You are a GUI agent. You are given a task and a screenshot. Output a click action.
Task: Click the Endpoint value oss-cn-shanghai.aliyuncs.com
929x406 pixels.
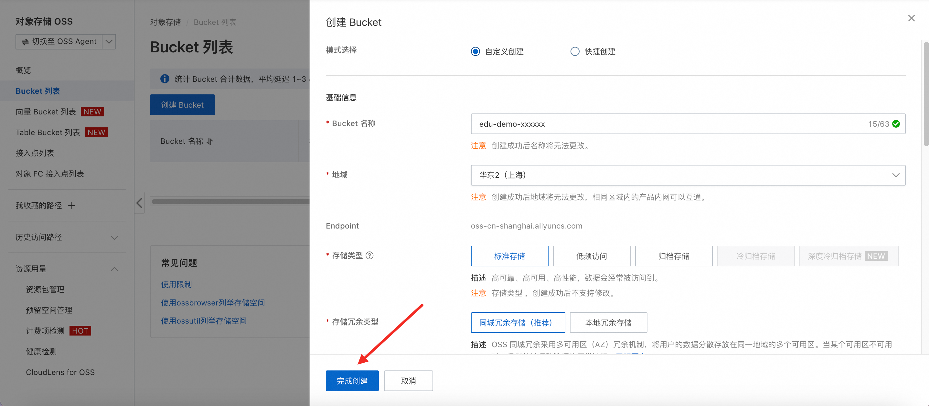tap(527, 226)
